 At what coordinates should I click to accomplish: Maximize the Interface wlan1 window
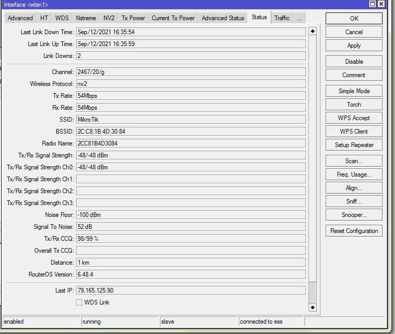coord(373,4)
